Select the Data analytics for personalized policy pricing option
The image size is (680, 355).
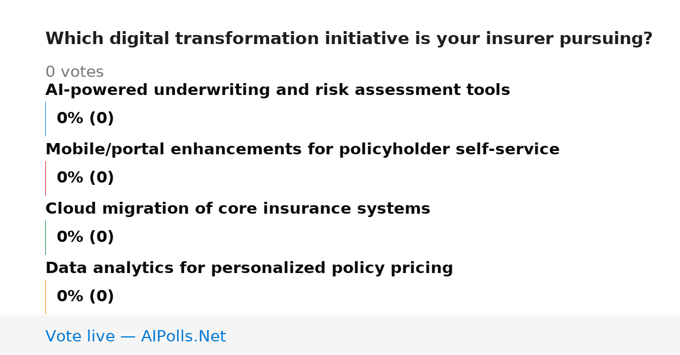[x=249, y=269]
